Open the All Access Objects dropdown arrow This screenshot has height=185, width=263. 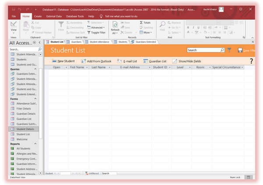(x=34, y=43)
